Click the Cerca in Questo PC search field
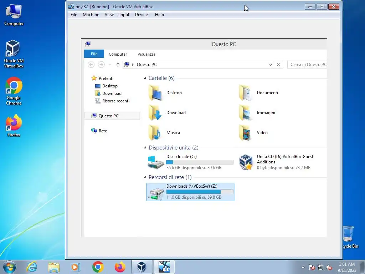Screen dimensions: 365x274 coord(307,65)
